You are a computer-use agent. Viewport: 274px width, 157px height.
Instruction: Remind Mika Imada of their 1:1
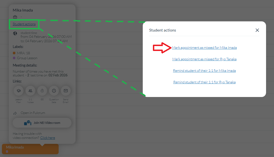204,71
